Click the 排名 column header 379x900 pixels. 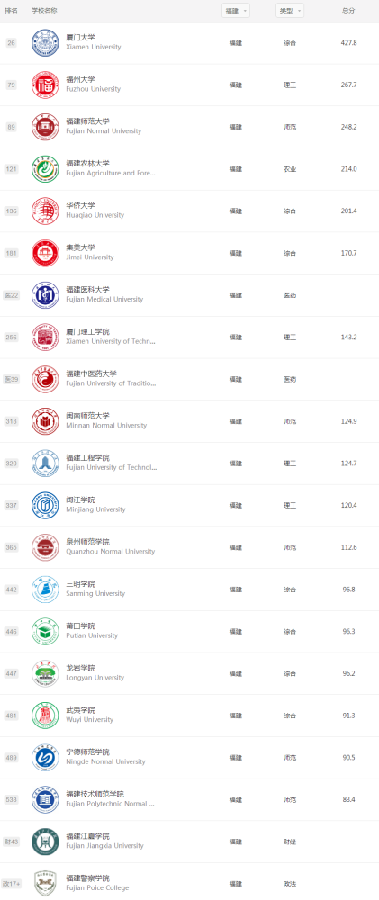[12, 11]
